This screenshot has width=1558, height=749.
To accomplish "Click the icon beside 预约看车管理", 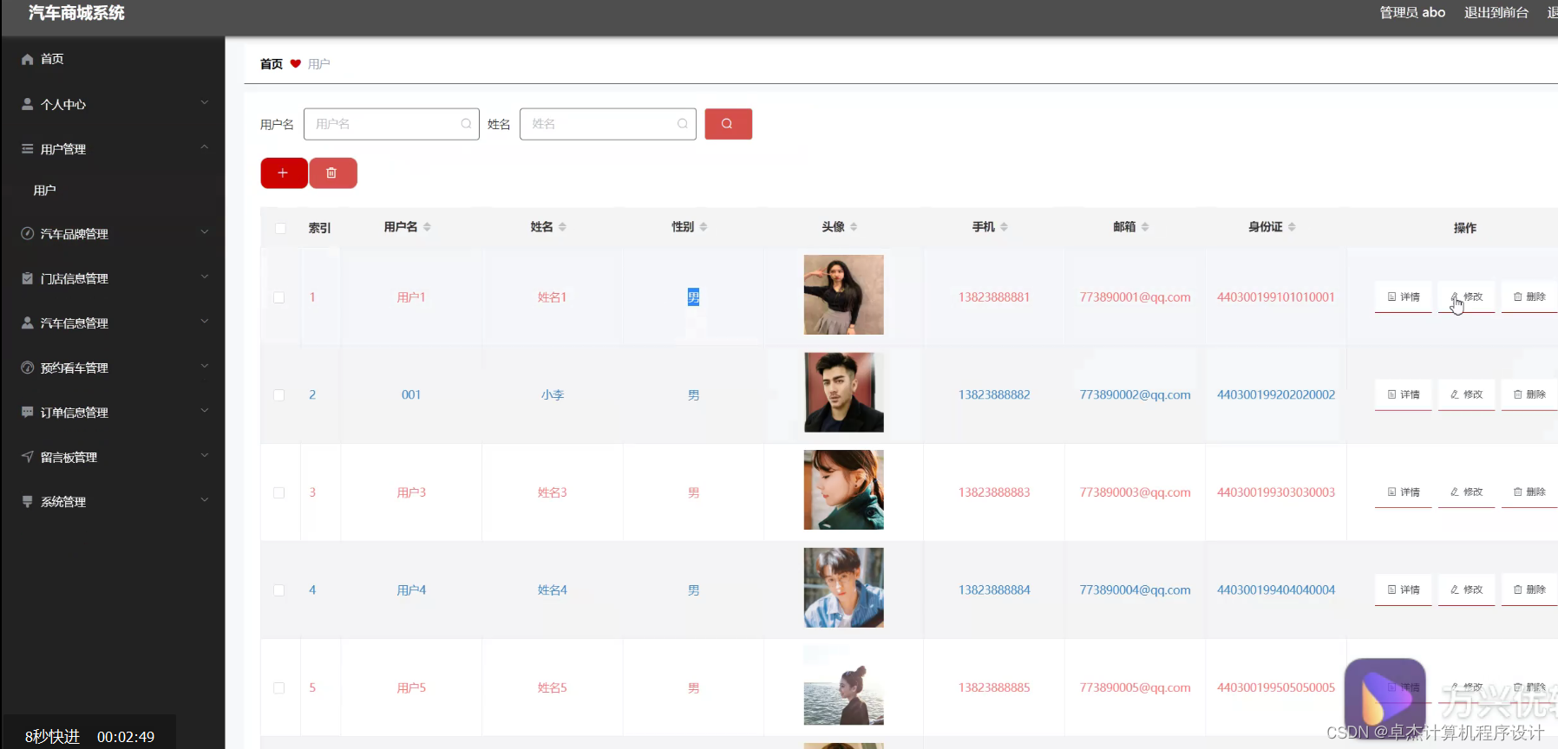I will (28, 368).
